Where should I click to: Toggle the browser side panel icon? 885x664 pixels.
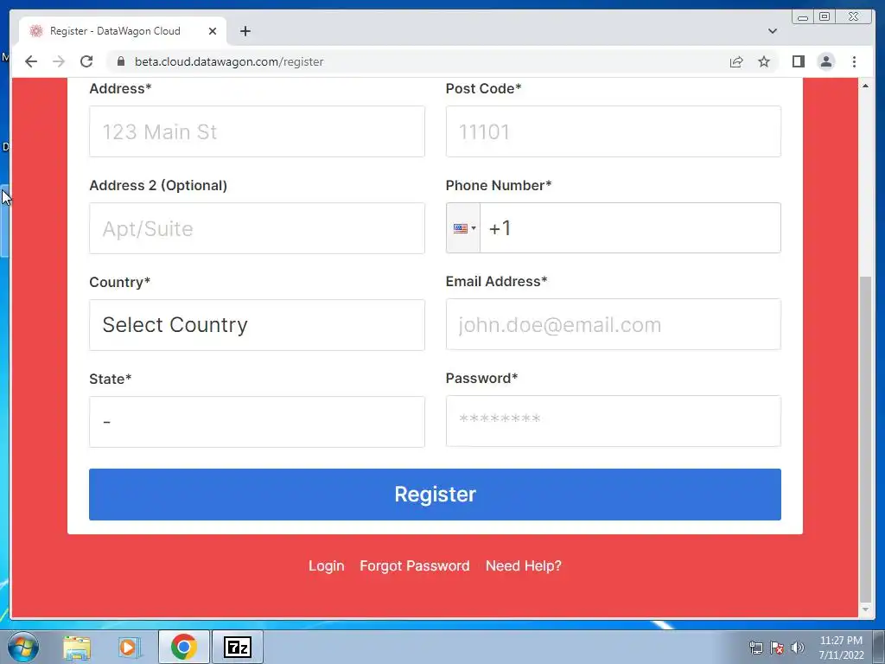pyautogui.click(x=798, y=61)
